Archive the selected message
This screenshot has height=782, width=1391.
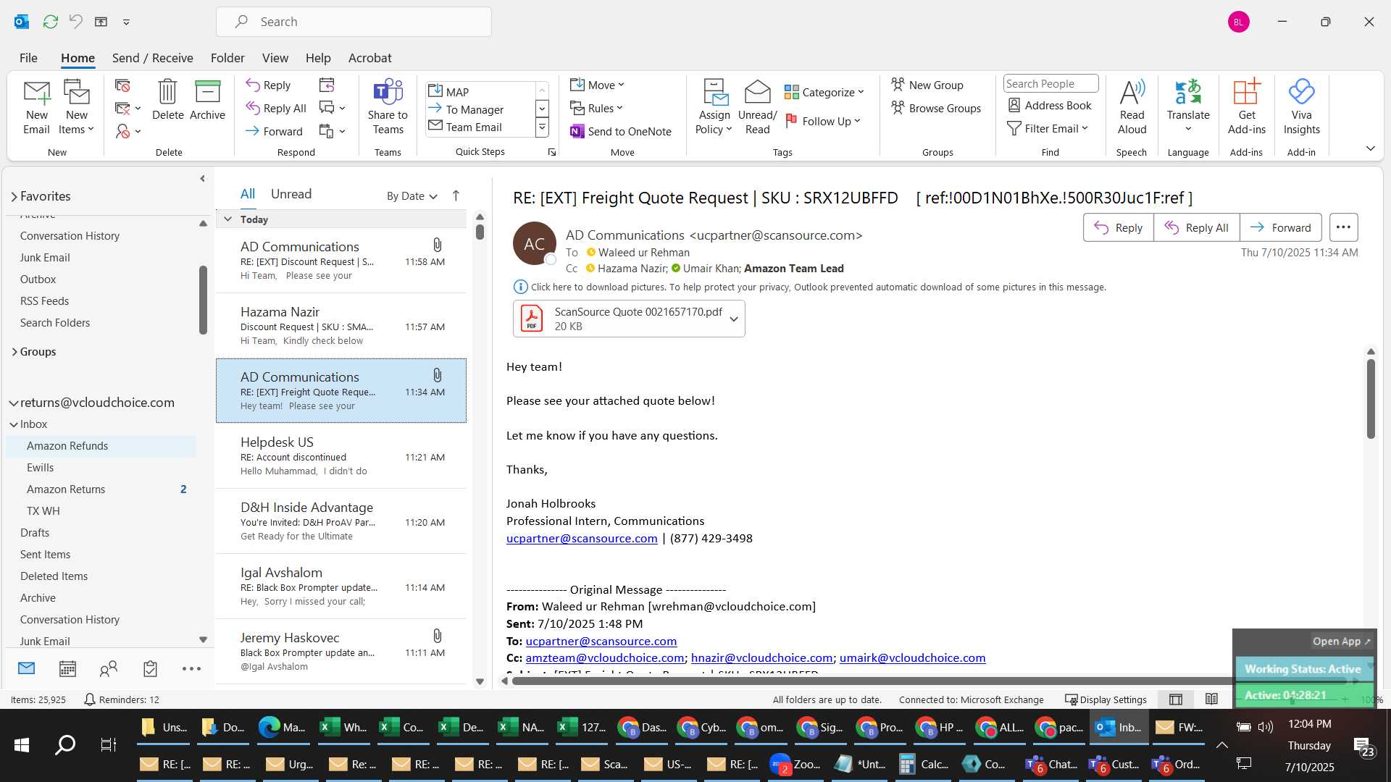click(x=207, y=100)
